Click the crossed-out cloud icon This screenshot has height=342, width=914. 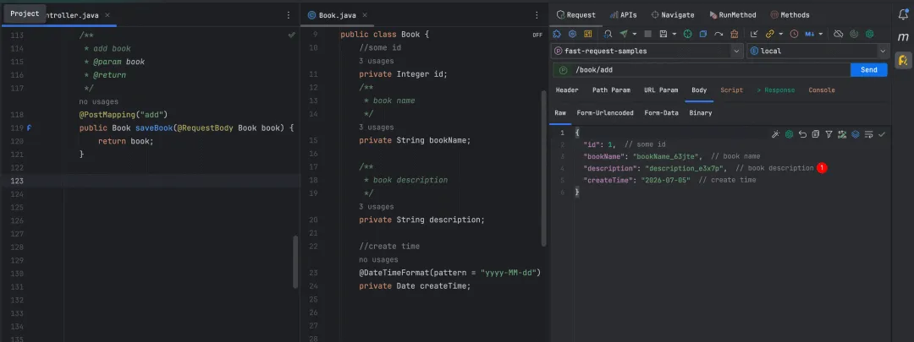click(x=838, y=34)
